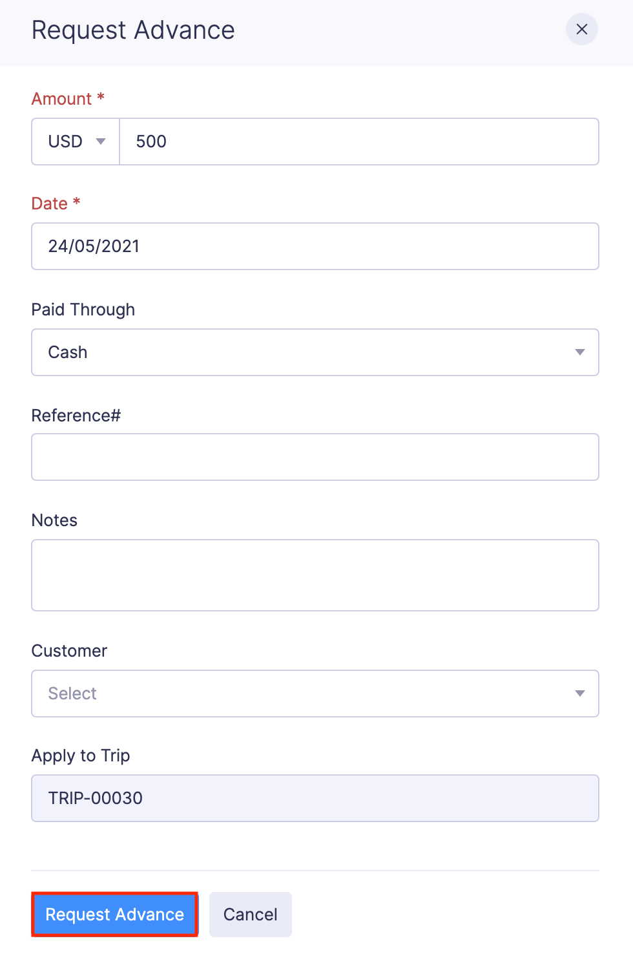Screen dimensions: 633x954
Task: Submit with the blue Request Advance button
Action: click(115, 915)
